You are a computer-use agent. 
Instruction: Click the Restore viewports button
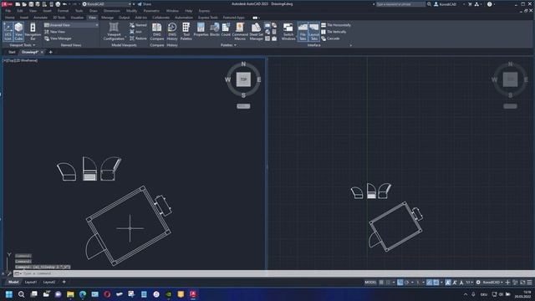(x=138, y=38)
